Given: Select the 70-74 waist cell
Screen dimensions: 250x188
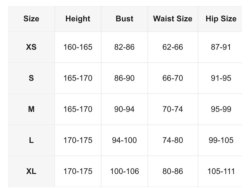Looking at the screenshot, I should pyautogui.click(x=173, y=109).
